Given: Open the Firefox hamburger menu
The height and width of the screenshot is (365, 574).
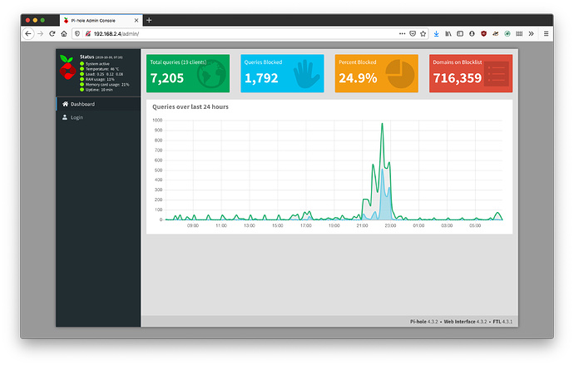Looking at the screenshot, I should (546, 33).
